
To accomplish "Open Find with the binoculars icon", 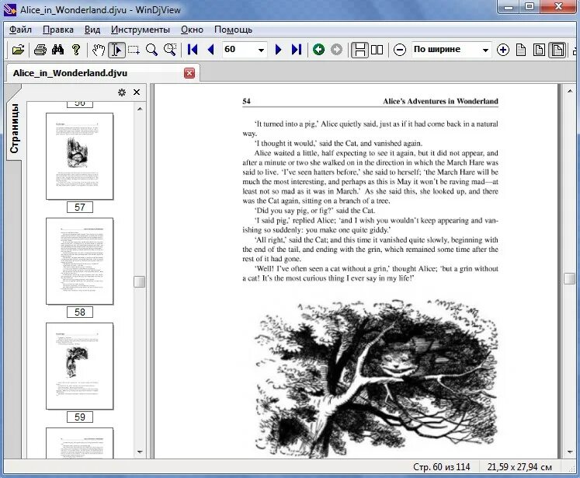I will coord(57,50).
